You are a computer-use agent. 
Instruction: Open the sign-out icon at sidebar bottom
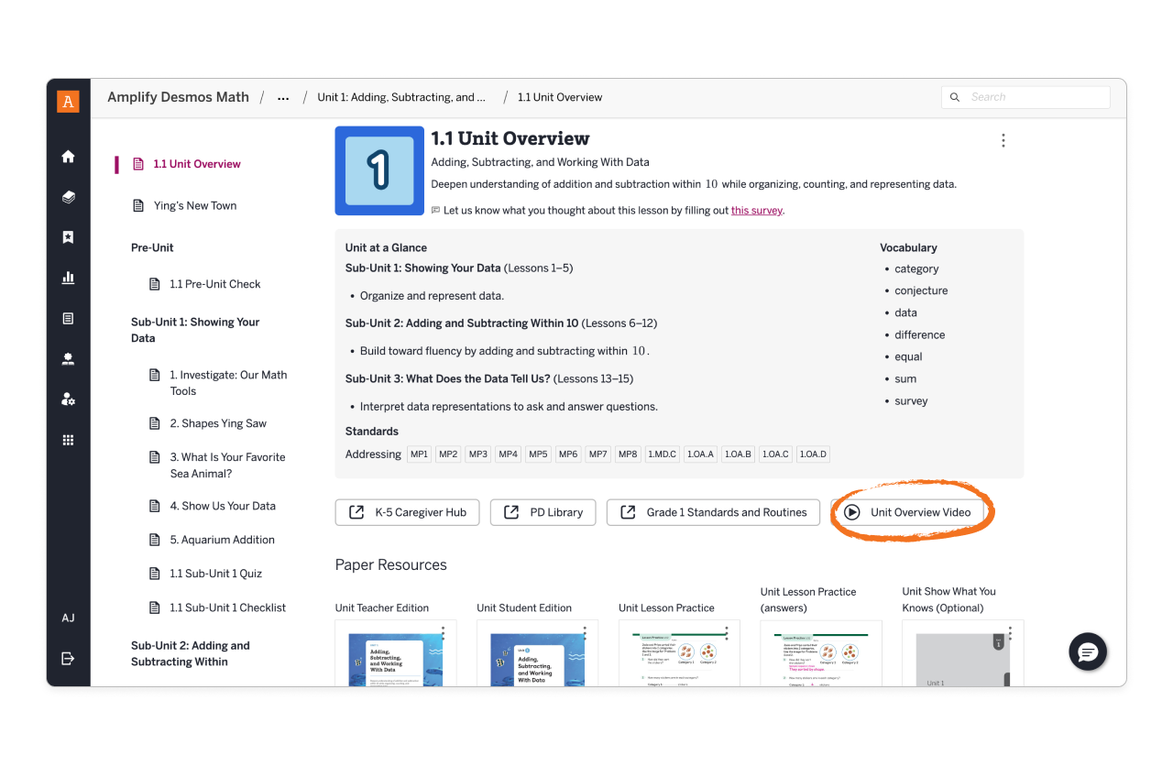click(68, 658)
